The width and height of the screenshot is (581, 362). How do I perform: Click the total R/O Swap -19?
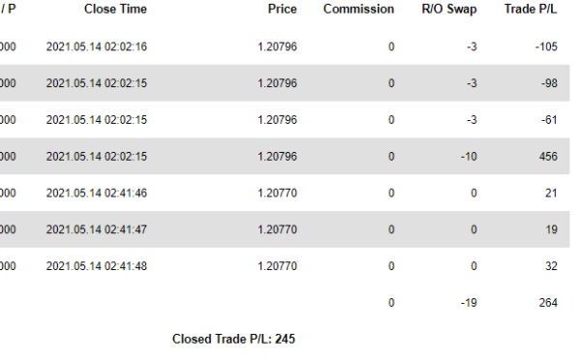point(469,303)
